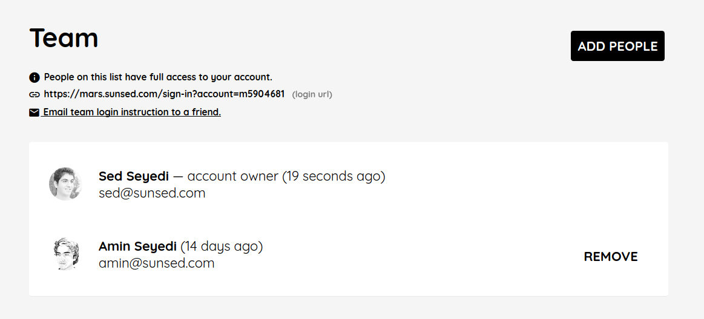This screenshot has width=704, height=319.
Task: Click the sed@sunsed.com email address
Action: [x=152, y=193]
